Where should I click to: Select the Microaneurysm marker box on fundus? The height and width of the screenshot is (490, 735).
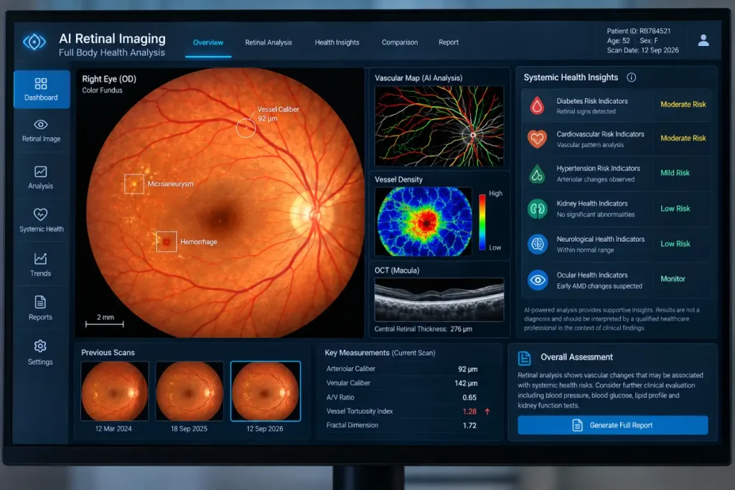pyautogui.click(x=134, y=184)
